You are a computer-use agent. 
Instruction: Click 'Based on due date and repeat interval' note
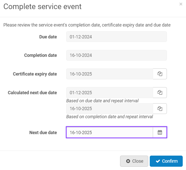coord(102,101)
